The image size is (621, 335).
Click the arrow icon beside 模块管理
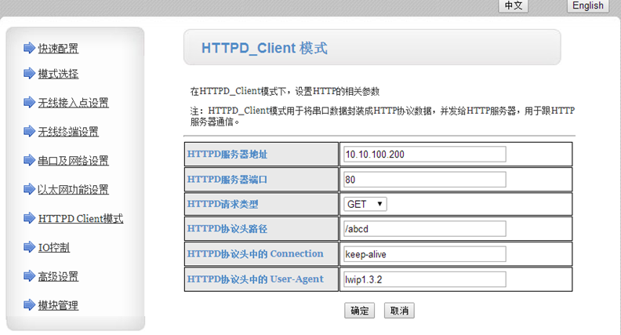(x=29, y=305)
